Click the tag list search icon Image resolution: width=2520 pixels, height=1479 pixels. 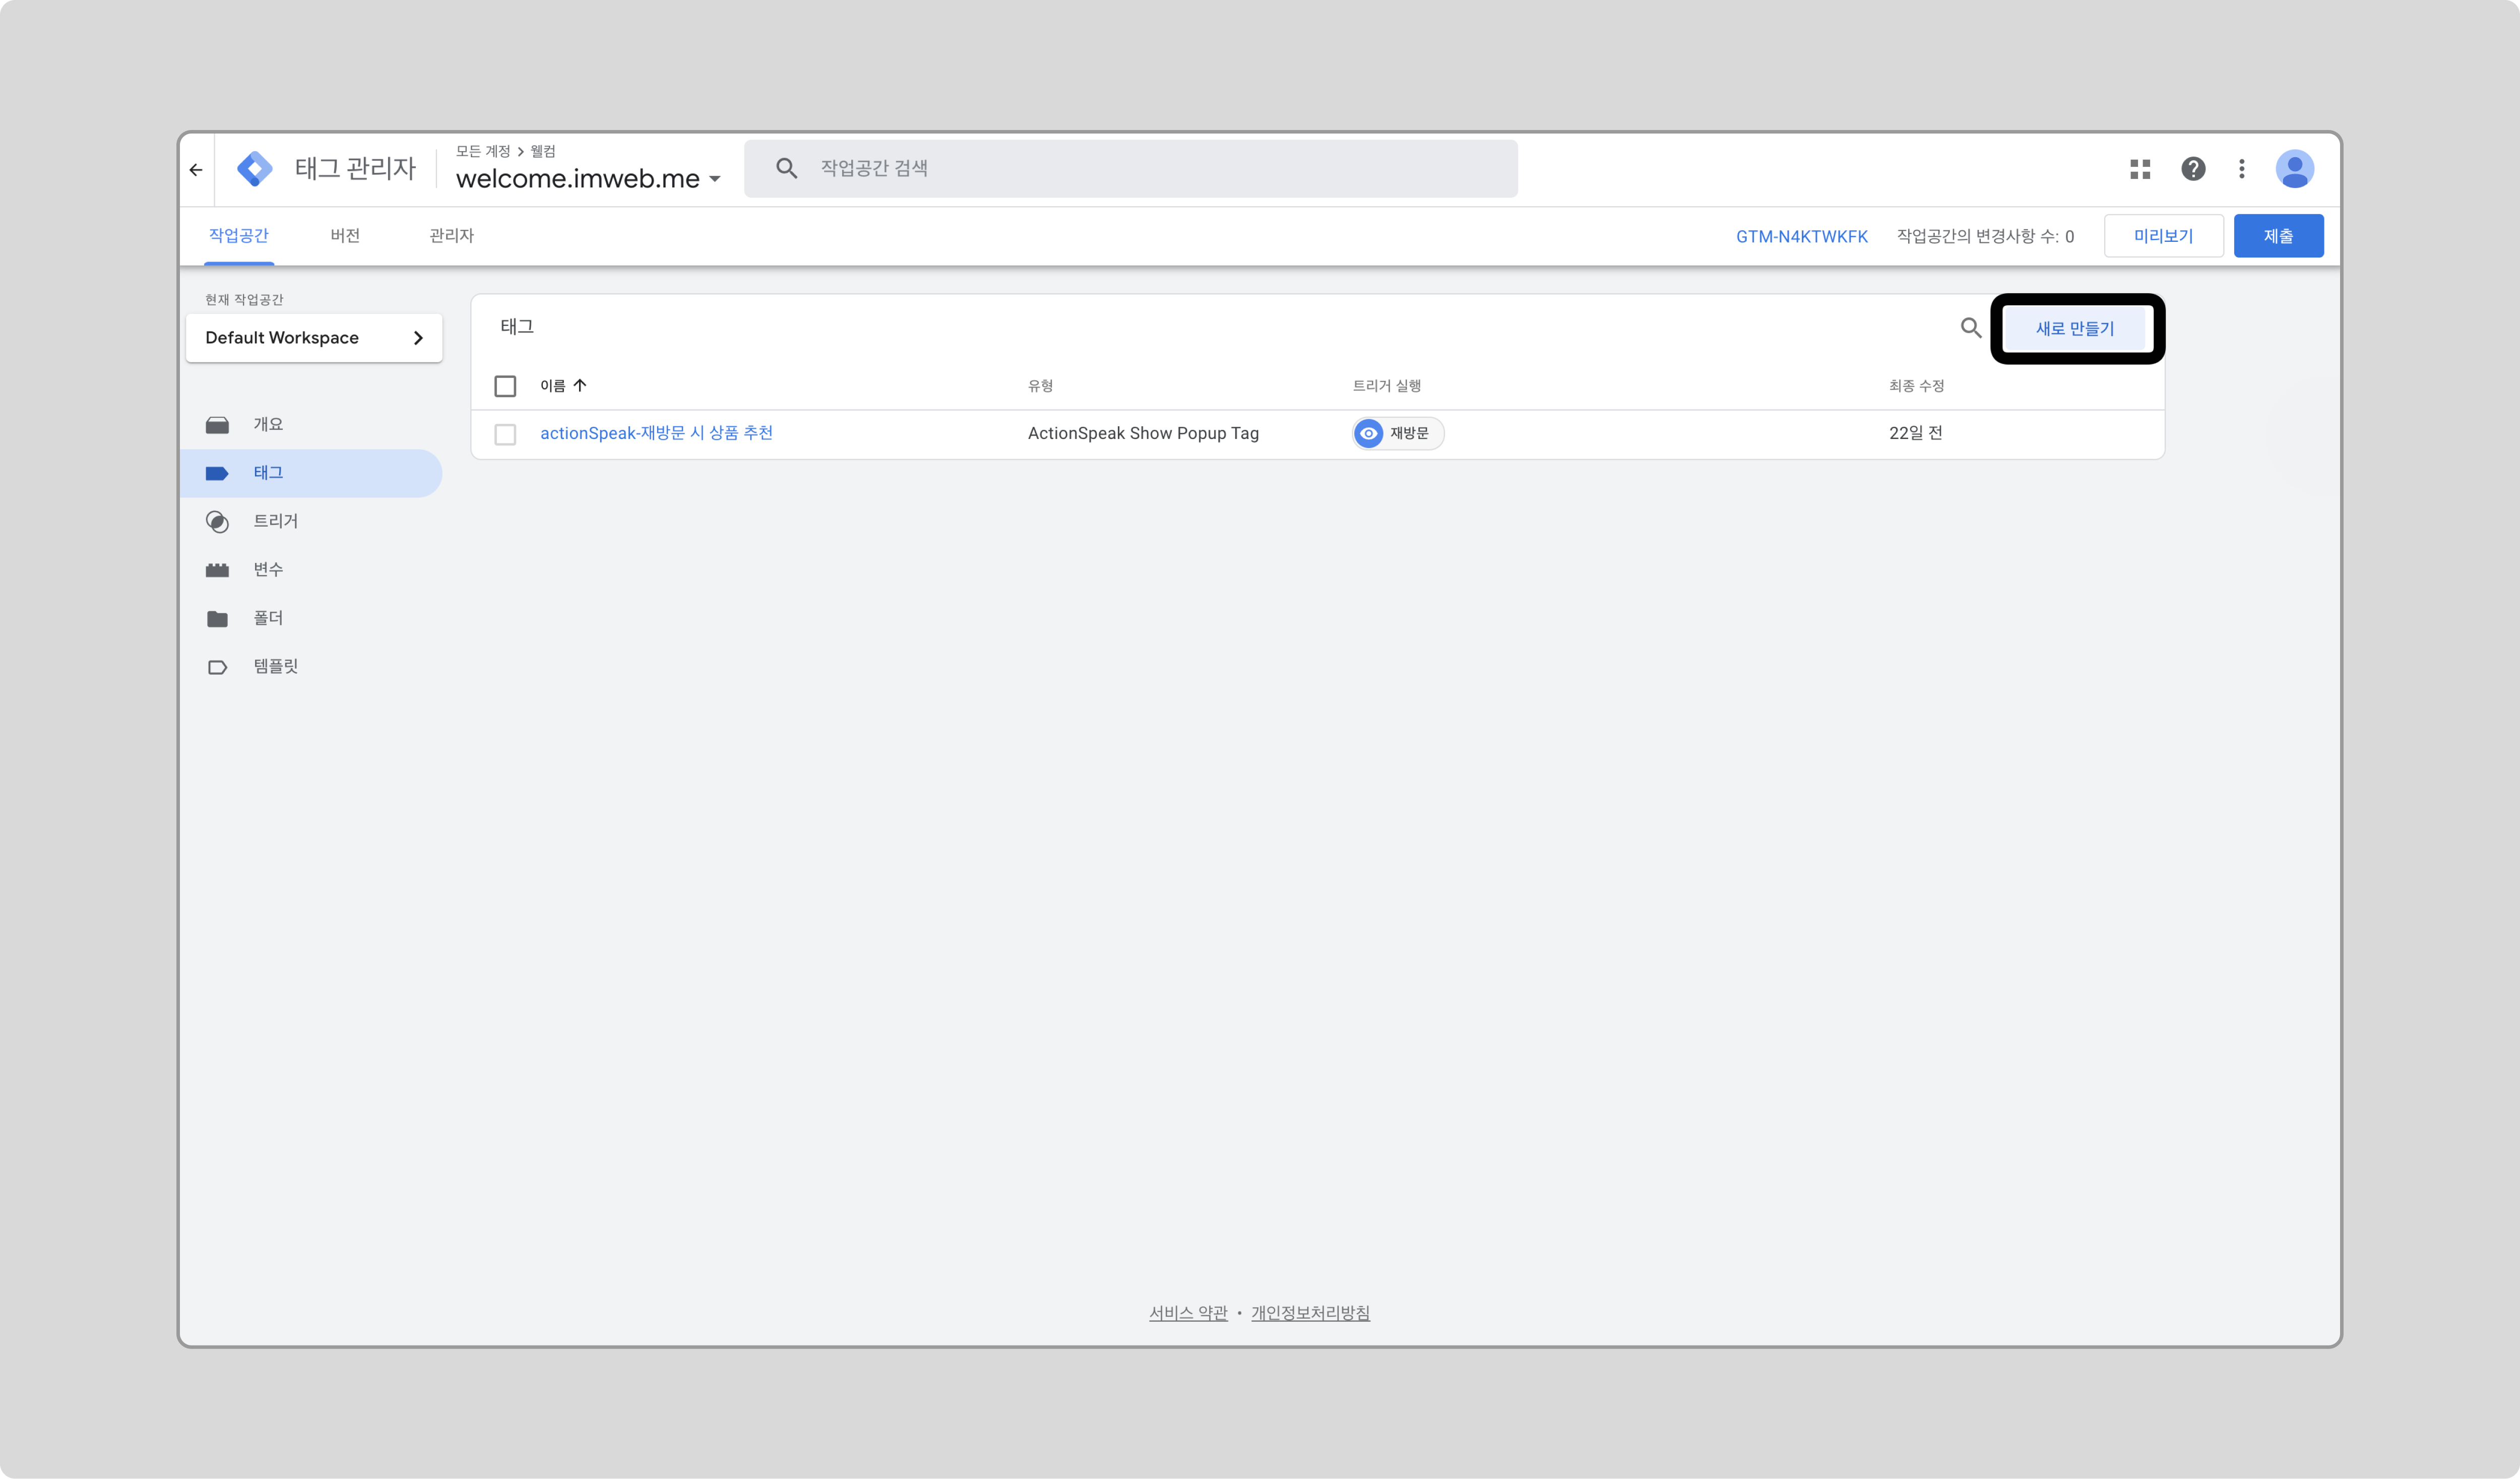1971,328
